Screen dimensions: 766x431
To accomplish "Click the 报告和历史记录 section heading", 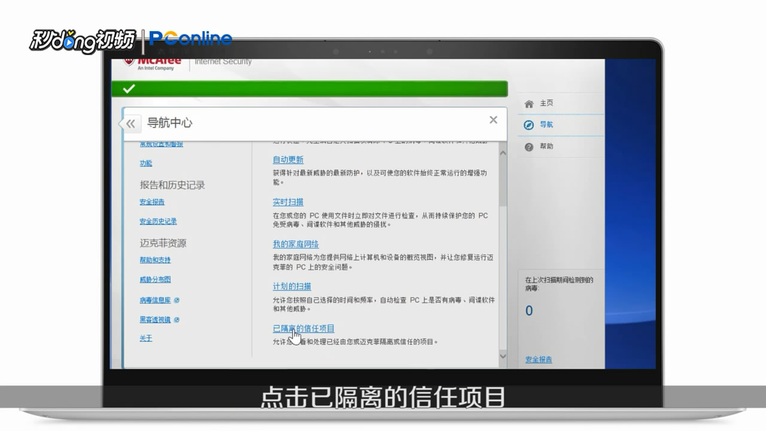I will click(172, 185).
